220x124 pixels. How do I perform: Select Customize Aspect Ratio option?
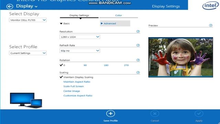tap(78, 96)
